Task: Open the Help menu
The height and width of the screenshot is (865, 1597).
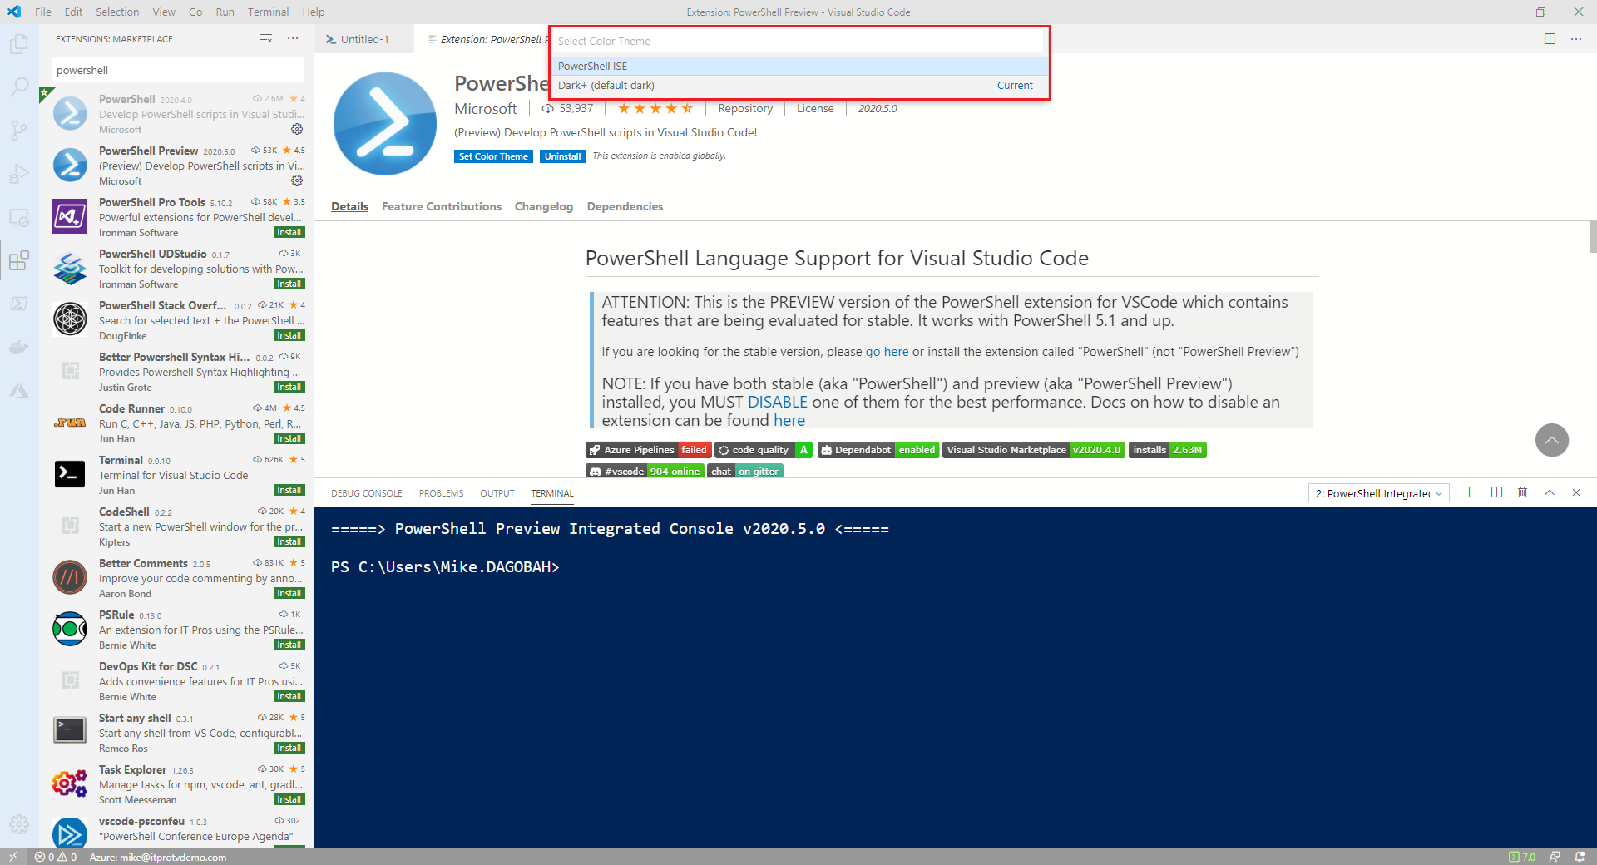Action: (x=314, y=12)
